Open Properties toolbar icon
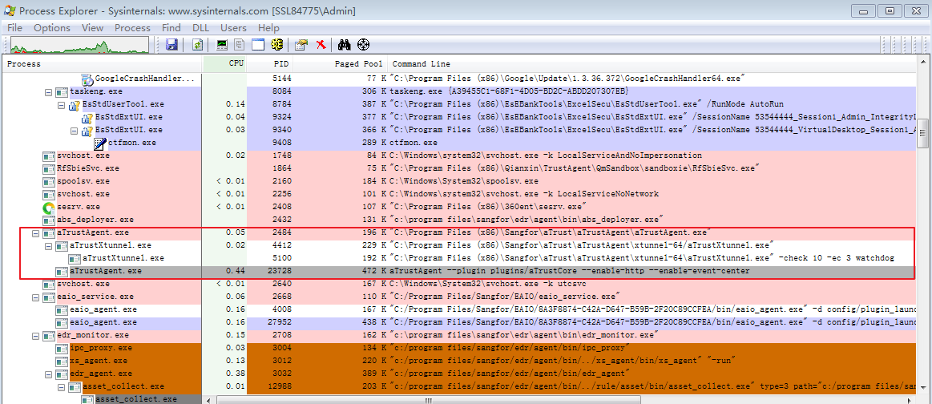Image resolution: width=932 pixels, height=404 pixels. coord(301,45)
